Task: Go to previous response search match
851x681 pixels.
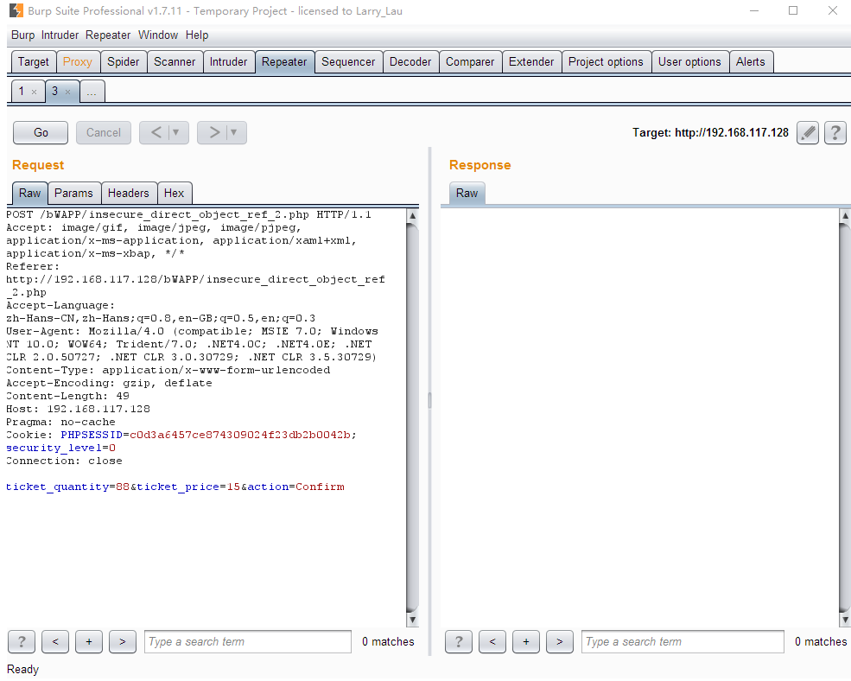Action: point(492,642)
